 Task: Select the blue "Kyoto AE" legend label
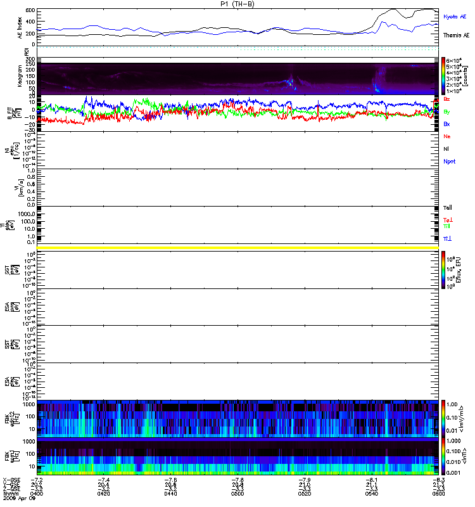(455, 16)
